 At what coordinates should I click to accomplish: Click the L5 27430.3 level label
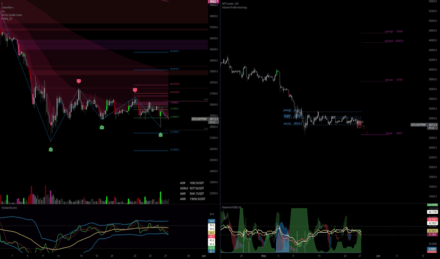pyautogui.click(x=175, y=132)
